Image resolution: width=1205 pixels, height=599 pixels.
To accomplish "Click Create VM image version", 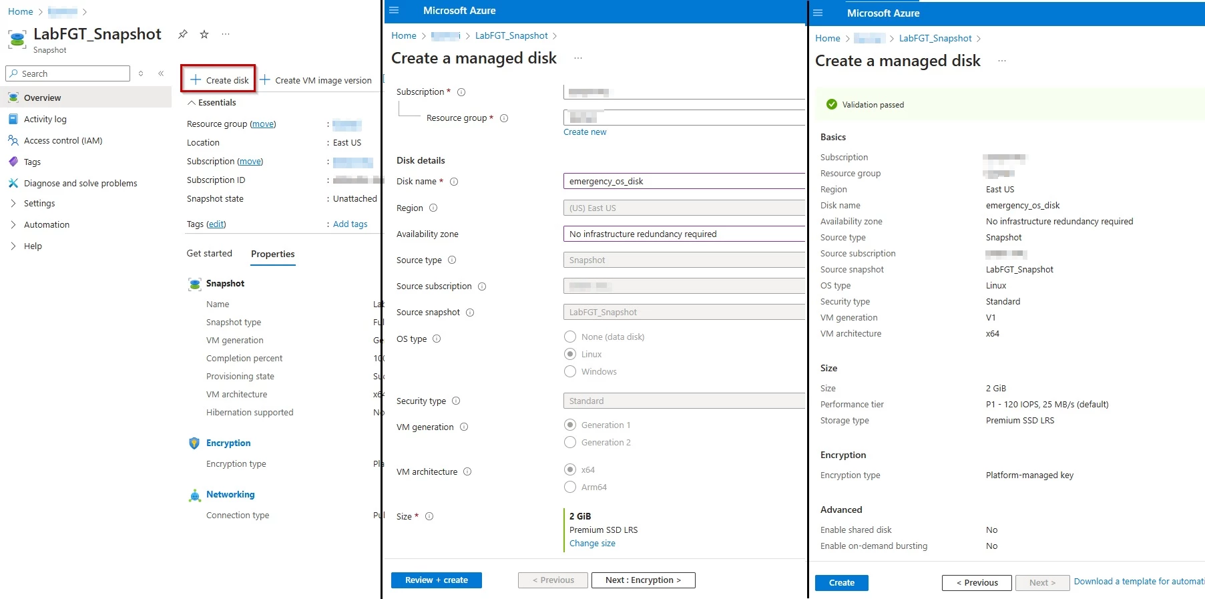I will point(316,80).
